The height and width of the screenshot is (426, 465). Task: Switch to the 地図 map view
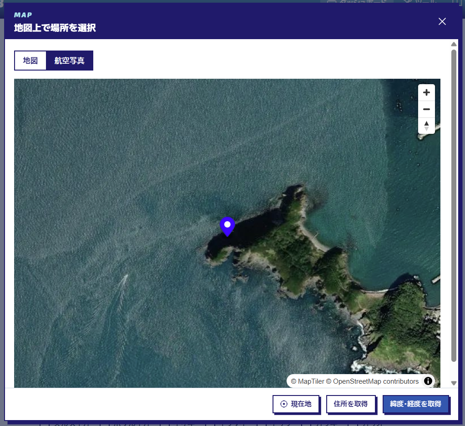pyautogui.click(x=30, y=61)
